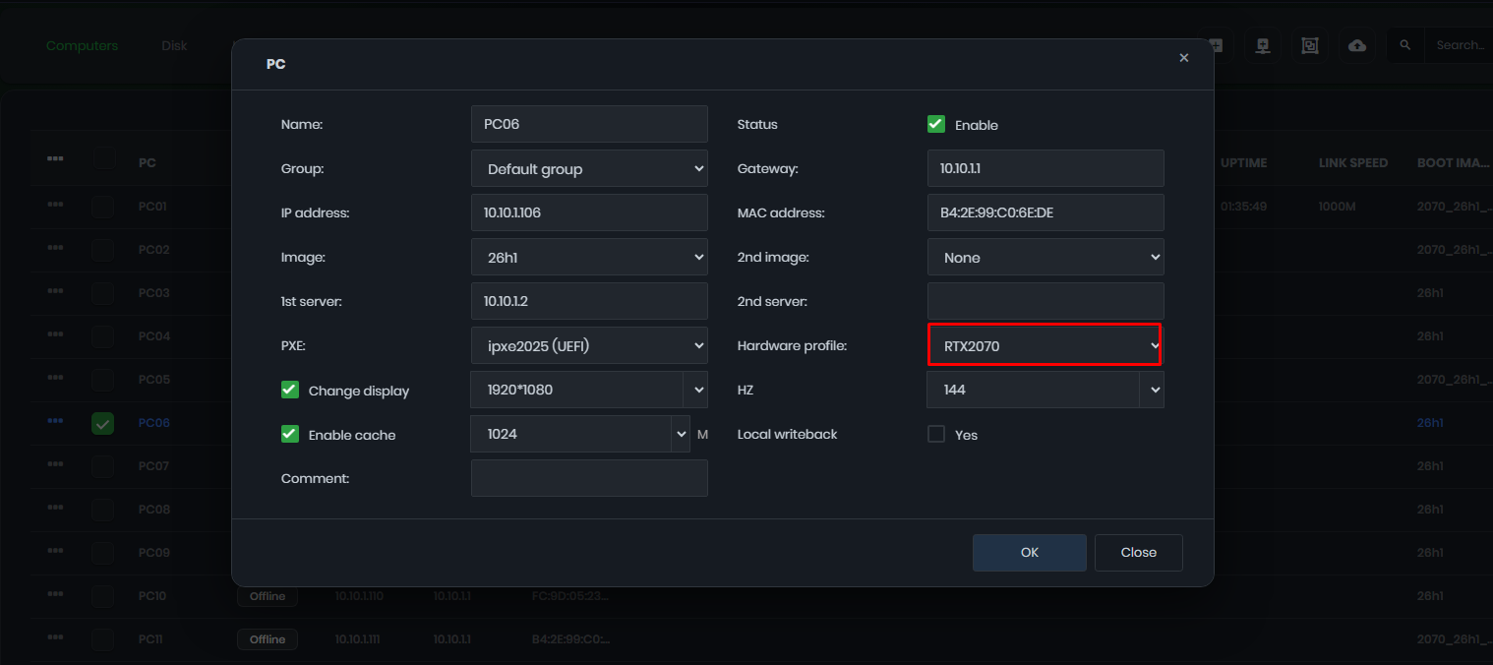Switch to the Computers tab

tap(82, 45)
